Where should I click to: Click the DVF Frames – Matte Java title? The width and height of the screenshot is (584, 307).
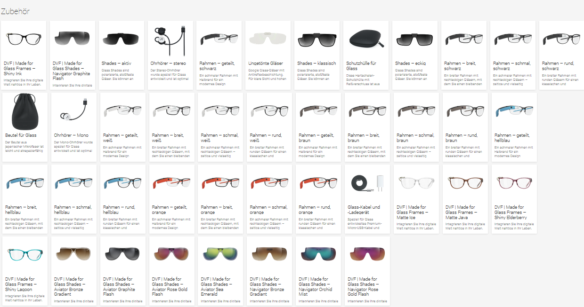tap(461, 213)
